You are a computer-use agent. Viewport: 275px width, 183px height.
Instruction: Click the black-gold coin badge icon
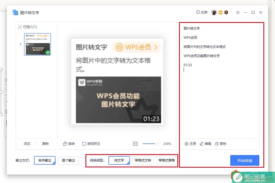pos(226,12)
